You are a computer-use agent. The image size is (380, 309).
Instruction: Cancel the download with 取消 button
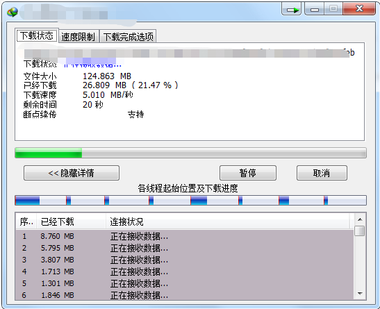pyautogui.click(x=322, y=173)
